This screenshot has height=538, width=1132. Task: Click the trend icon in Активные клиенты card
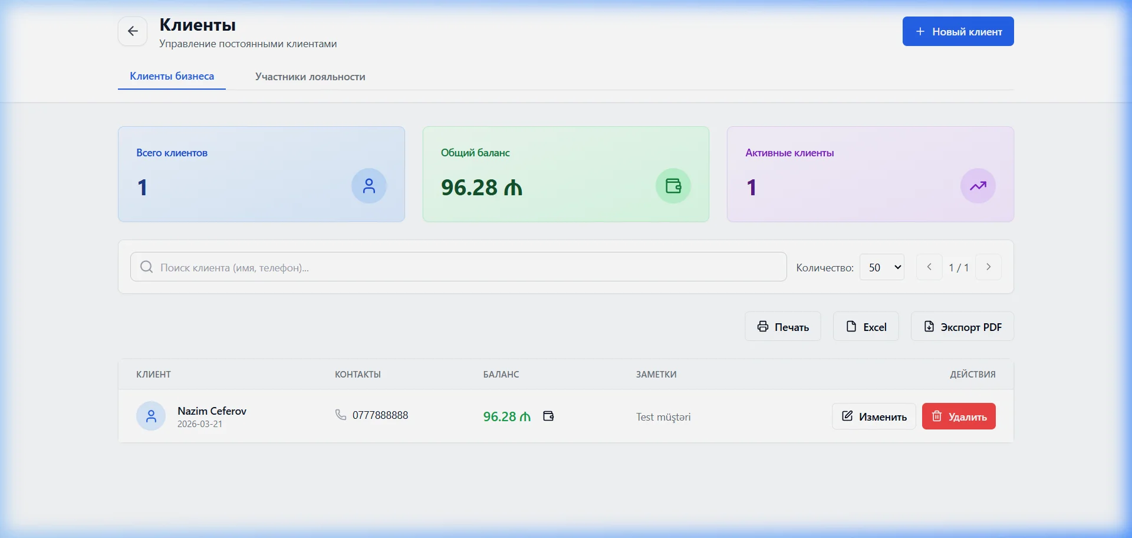[978, 186]
